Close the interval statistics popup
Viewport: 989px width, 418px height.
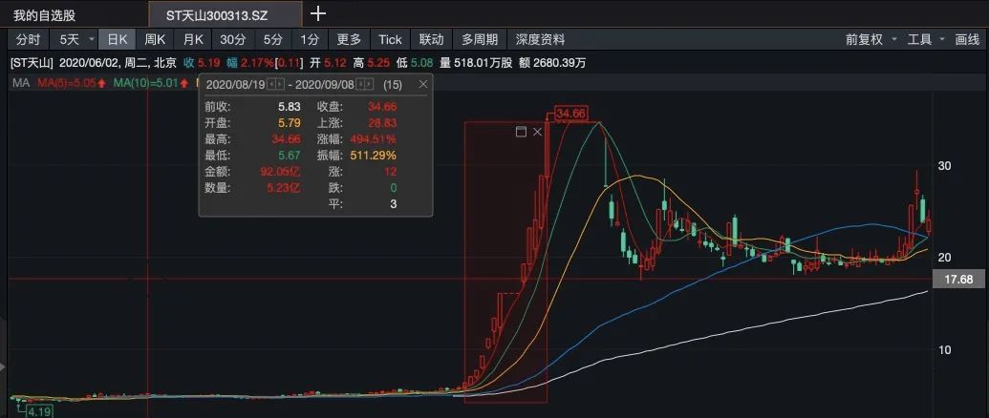tap(422, 84)
